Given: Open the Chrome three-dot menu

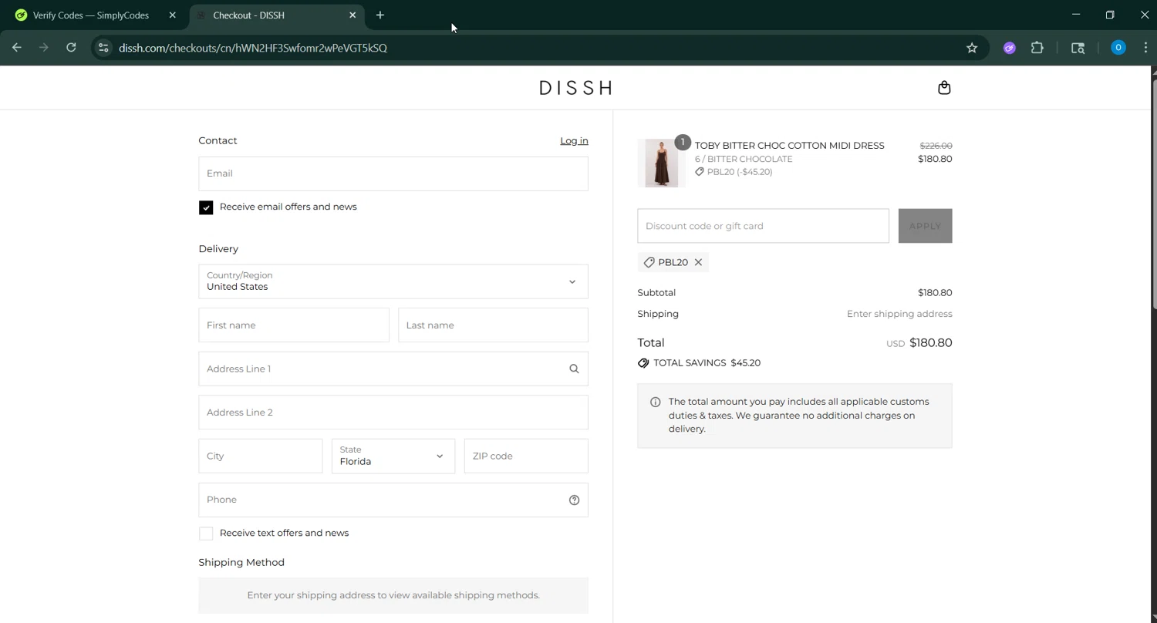Looking at the screenshot, I should click(1145, 48).
